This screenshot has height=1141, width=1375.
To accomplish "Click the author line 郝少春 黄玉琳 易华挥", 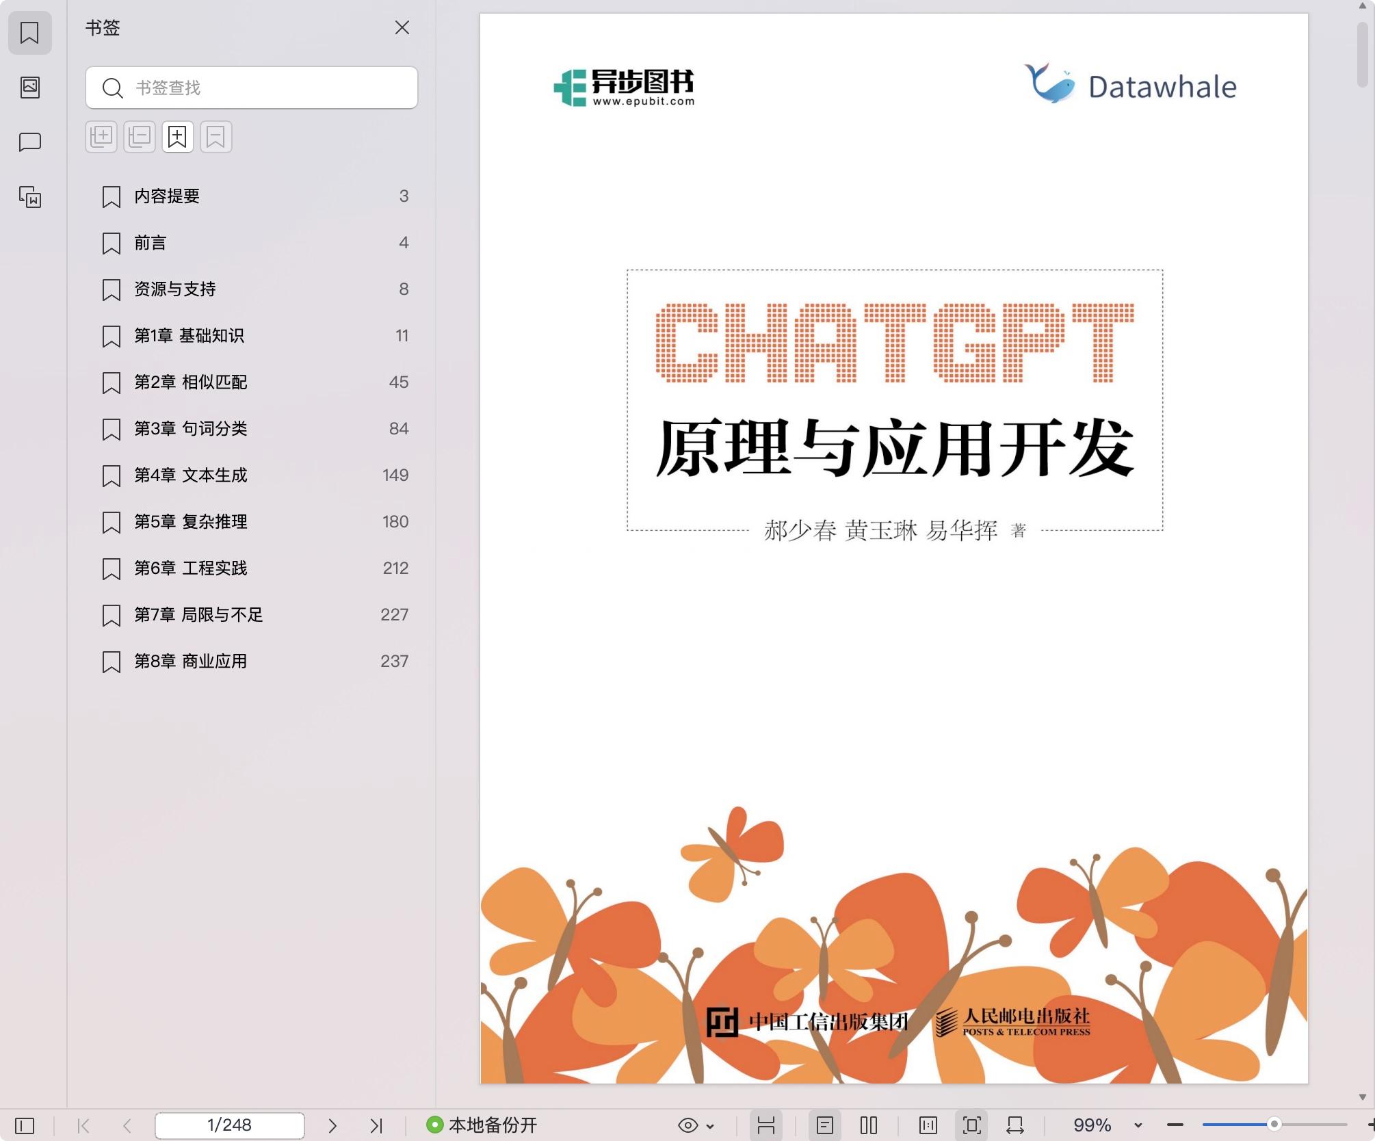I will point(880,530).
